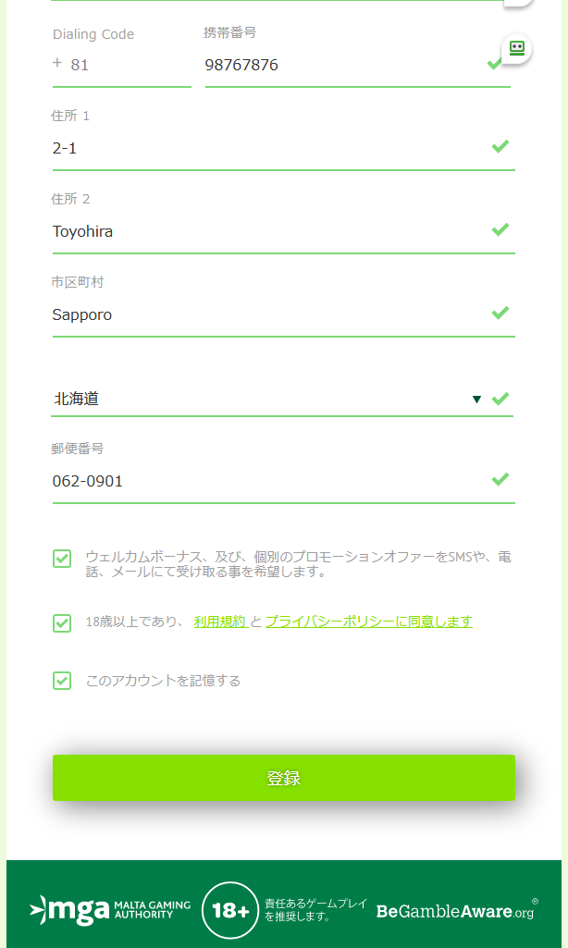Click the 携帯番号 field containing 98767876
Viewport: 568px width, 948px height.
pyautogui.click(x=357, y=65)
